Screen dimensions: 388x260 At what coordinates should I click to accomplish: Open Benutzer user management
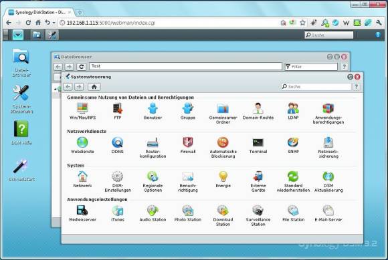(x=153, y=111)
